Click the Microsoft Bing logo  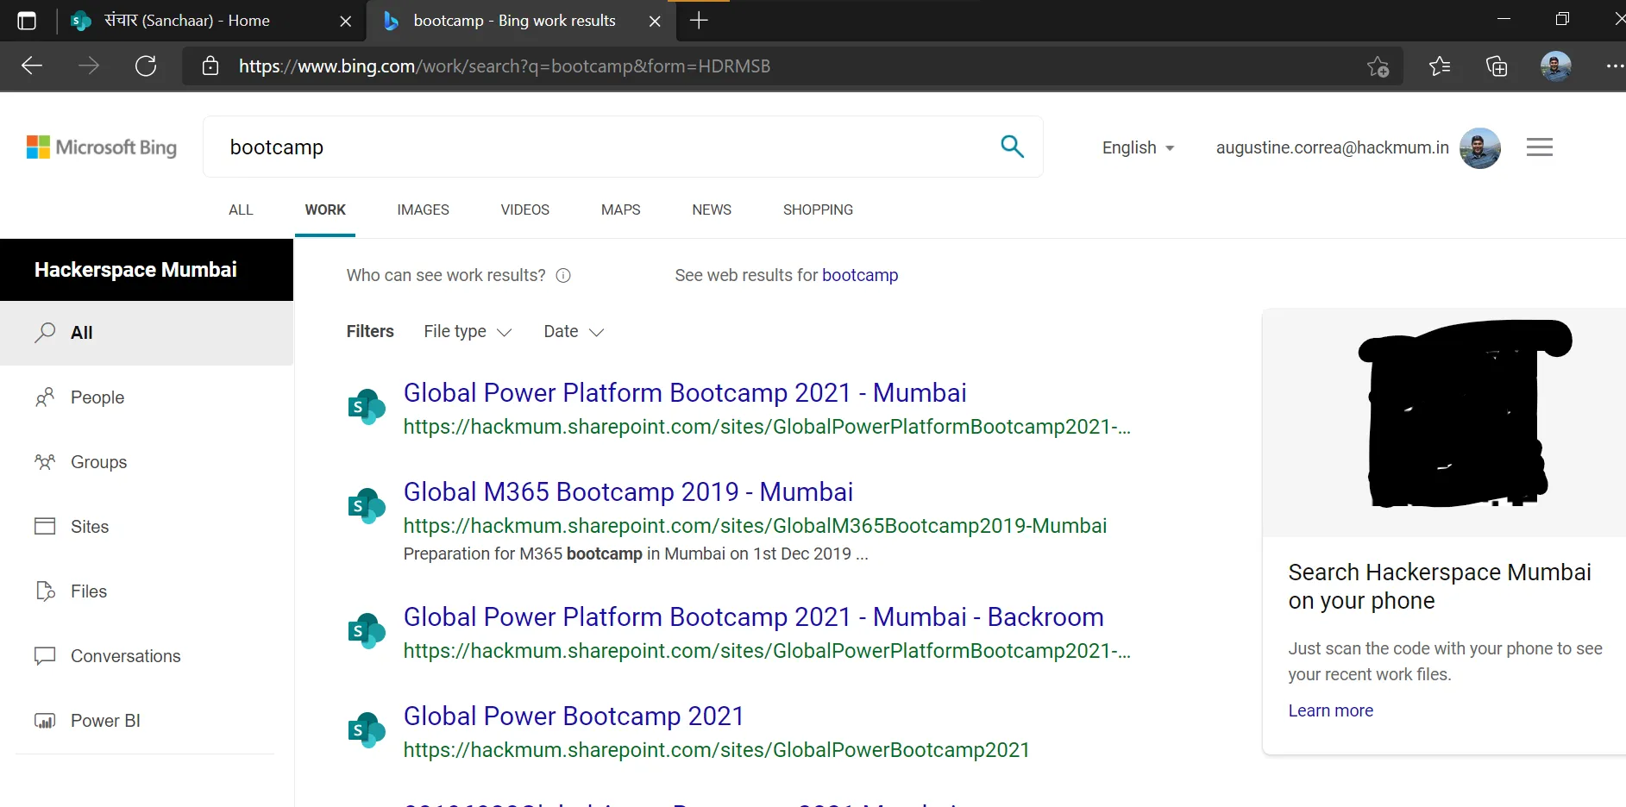coord(102,147)
